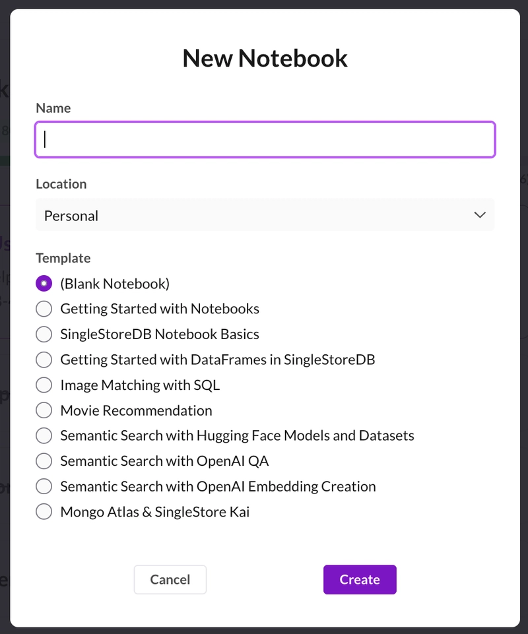The image size is (528, 634).
Task: Click the Movie Recommendation label text
Action: [136, 410]
